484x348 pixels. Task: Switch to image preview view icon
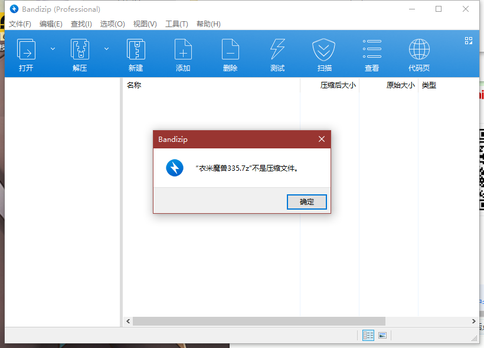382,336
